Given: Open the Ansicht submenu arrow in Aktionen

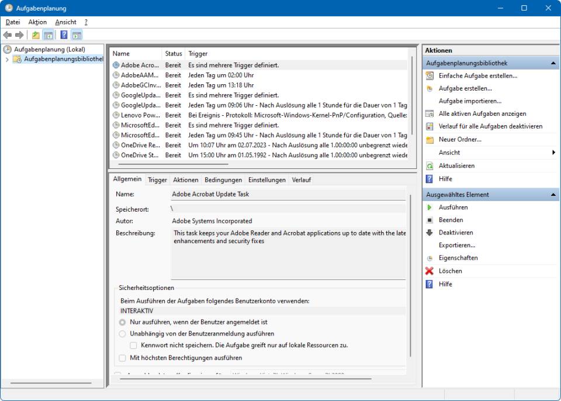Looking at the screenshot, I should point(554,153).
